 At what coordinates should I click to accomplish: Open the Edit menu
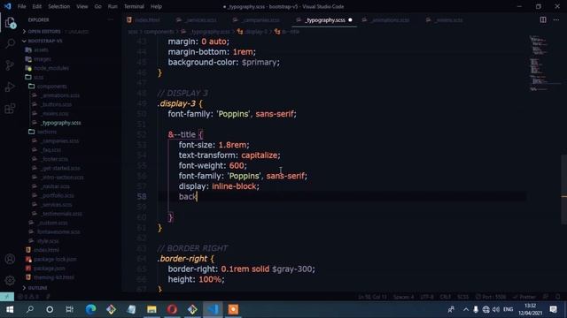(36, 6)
